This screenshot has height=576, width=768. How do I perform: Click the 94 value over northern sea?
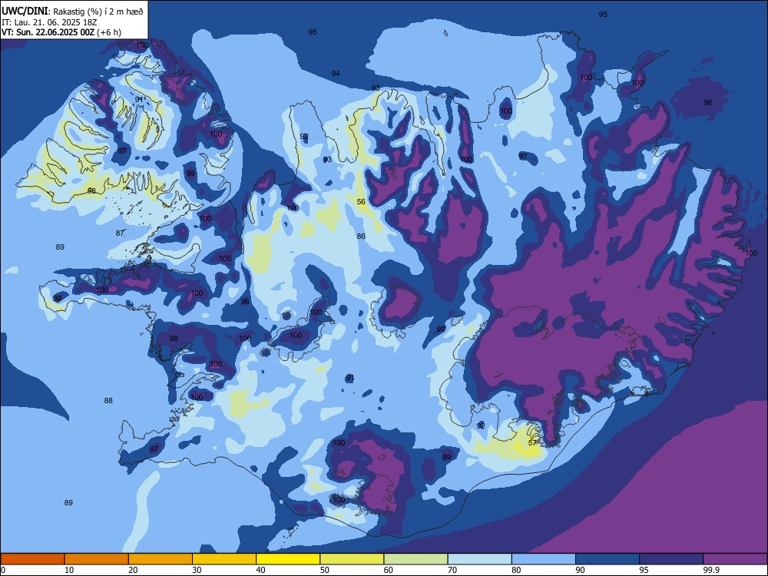click(336, 74)
